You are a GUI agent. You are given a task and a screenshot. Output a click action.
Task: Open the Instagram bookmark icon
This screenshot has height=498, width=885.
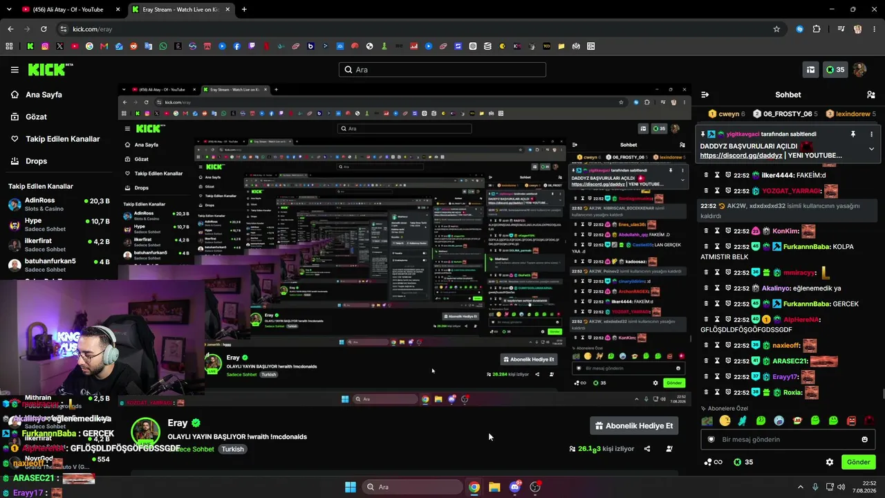[x=45, y=46]
